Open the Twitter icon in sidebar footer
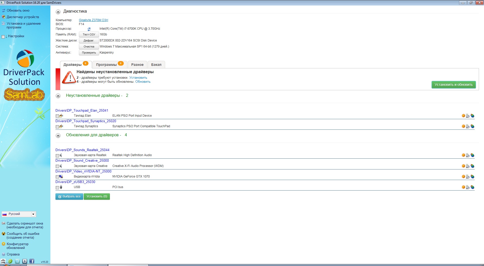The width and height of the screenshot is (484, 266). tap(17, 261)
